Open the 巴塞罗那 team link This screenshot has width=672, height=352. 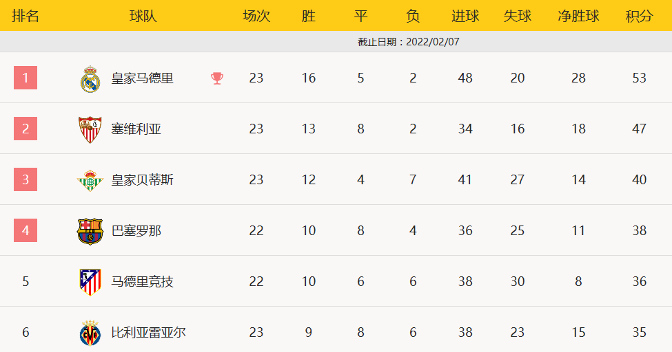tap(136, 231)
